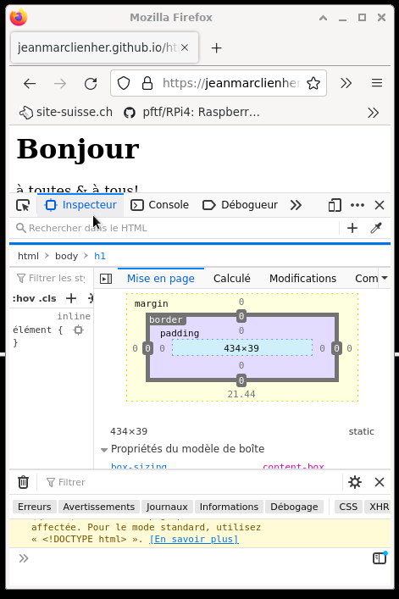Close the developer tools panel
The image size is (399, 599).
coord(380,205)
